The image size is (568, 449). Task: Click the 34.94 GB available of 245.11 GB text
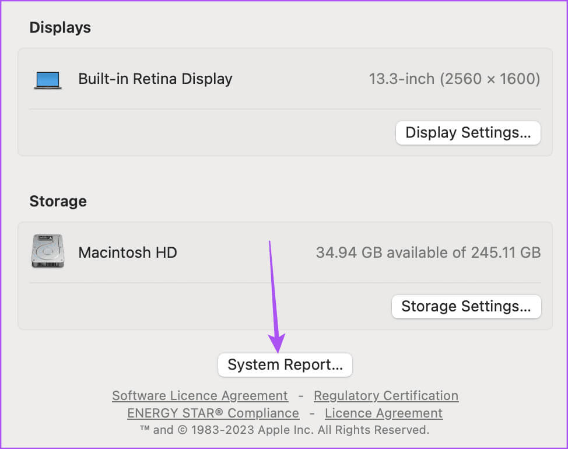428,252
